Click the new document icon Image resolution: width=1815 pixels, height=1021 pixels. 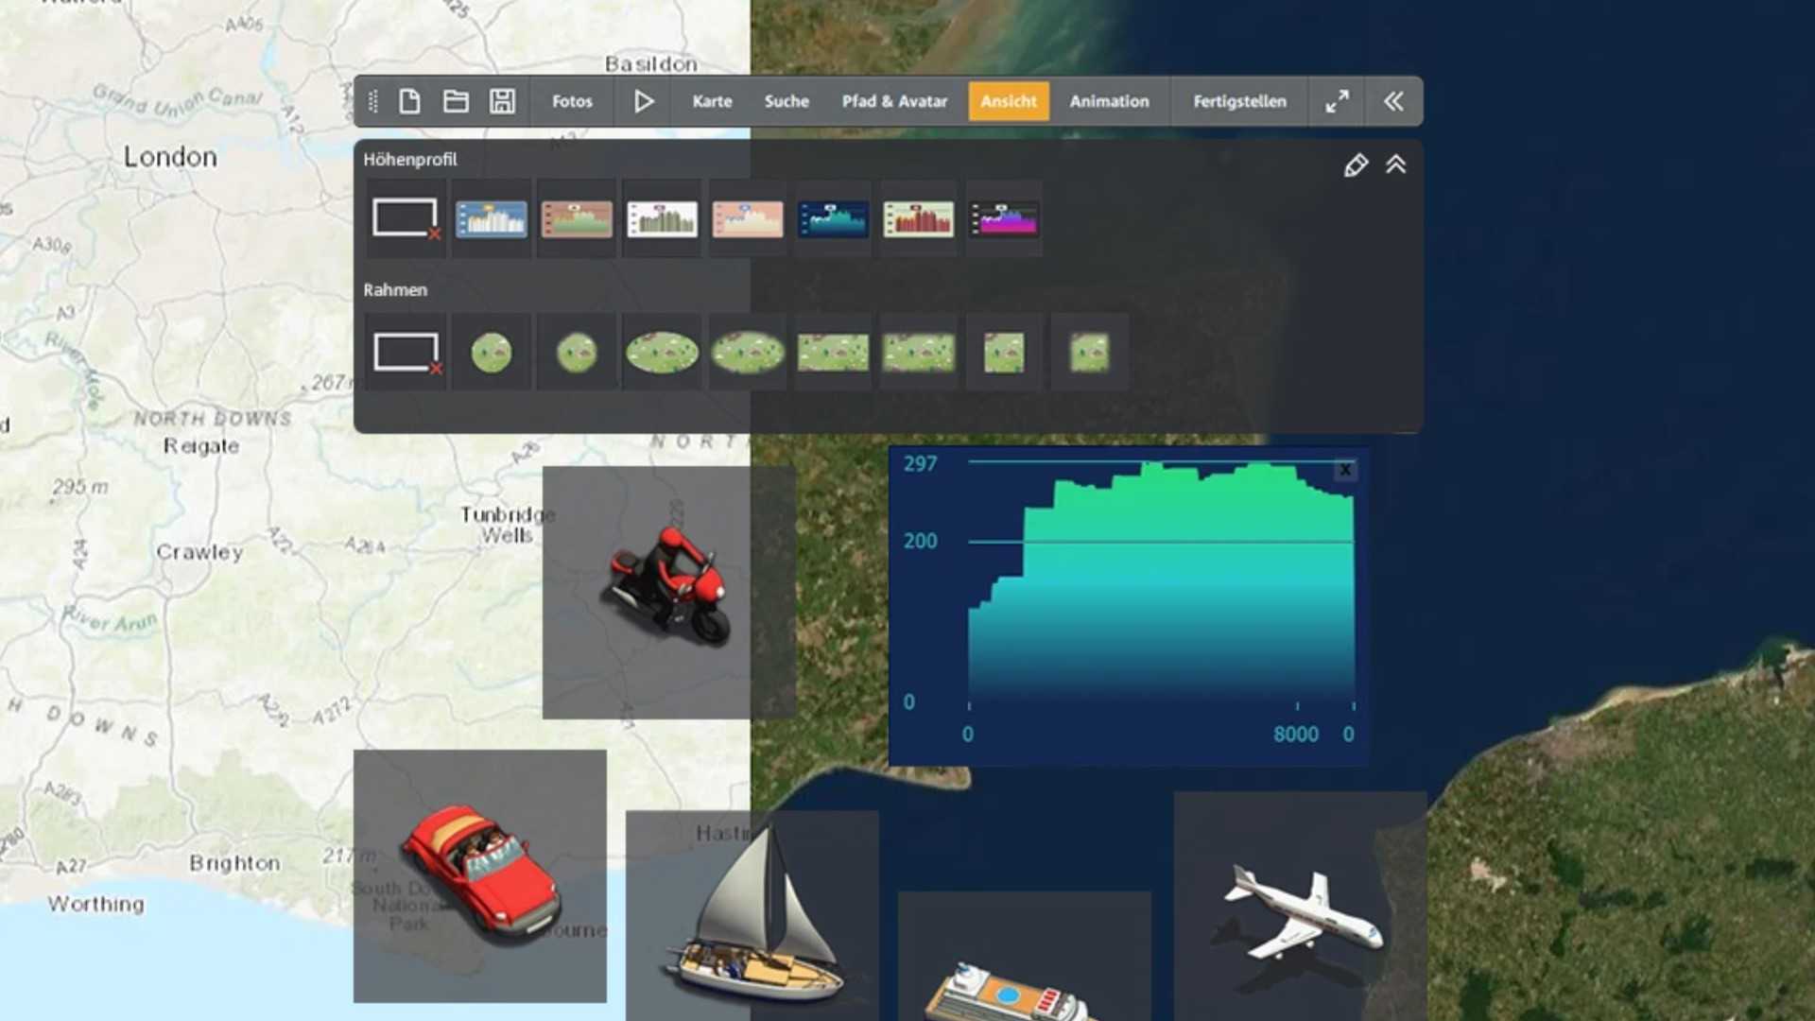(409, 101)
